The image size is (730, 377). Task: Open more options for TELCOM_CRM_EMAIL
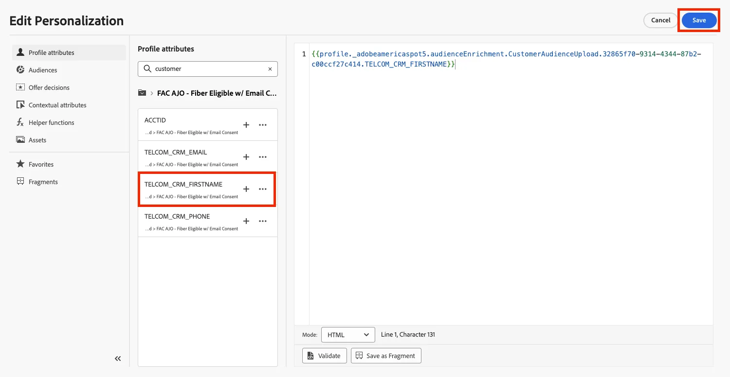click(x=263, y=157)
